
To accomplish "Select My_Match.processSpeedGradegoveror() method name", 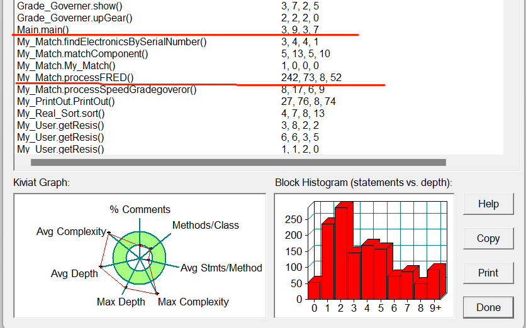I will (x=107, y=89).
